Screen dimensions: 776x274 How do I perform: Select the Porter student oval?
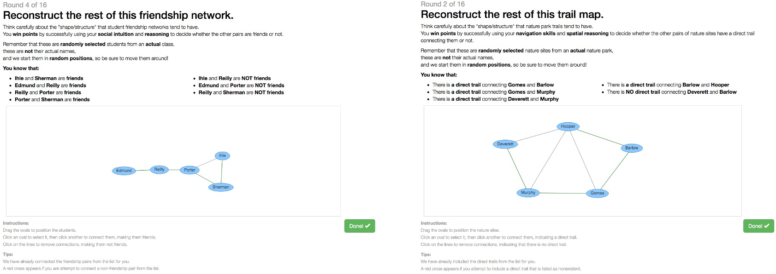[x=189, y=170]
